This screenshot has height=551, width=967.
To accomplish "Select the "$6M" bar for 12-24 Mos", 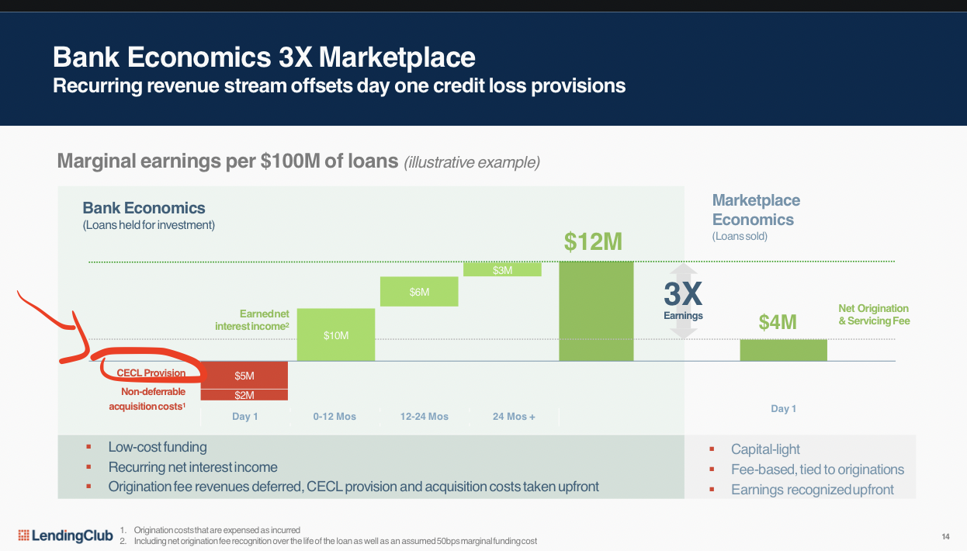I will (x=419, y=291).
